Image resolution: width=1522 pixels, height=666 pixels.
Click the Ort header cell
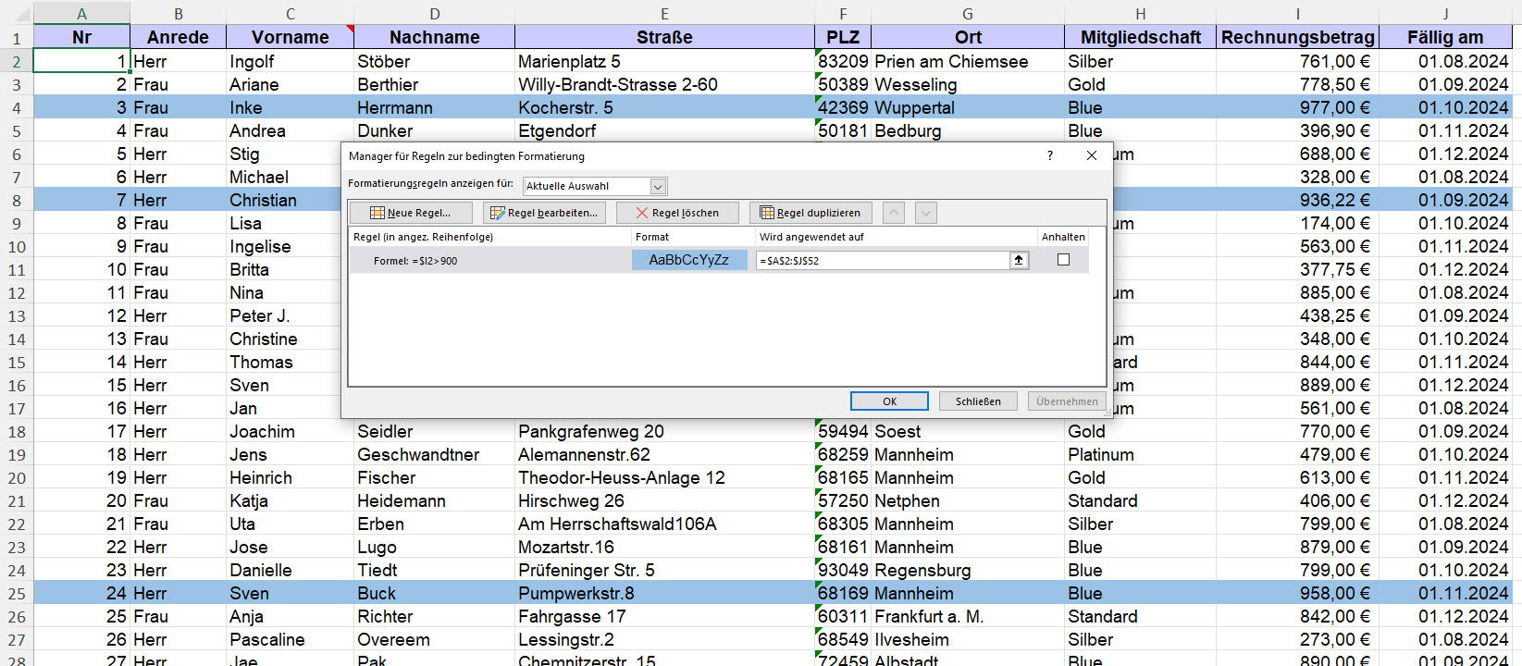tap(968, 37)
